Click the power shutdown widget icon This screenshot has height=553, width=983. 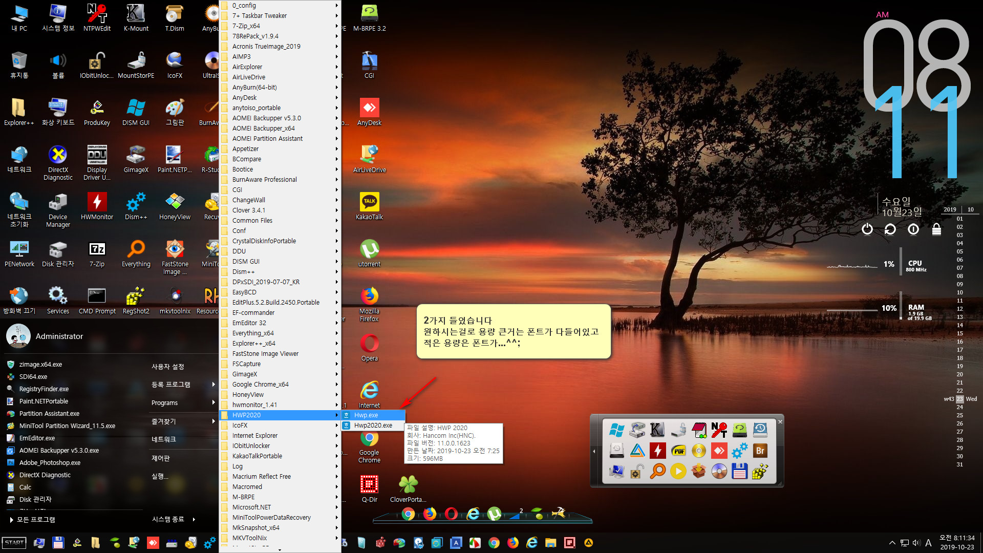(867, 229)
